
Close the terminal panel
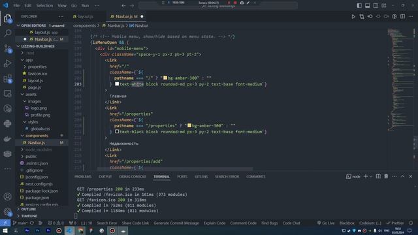click(411, 176)
